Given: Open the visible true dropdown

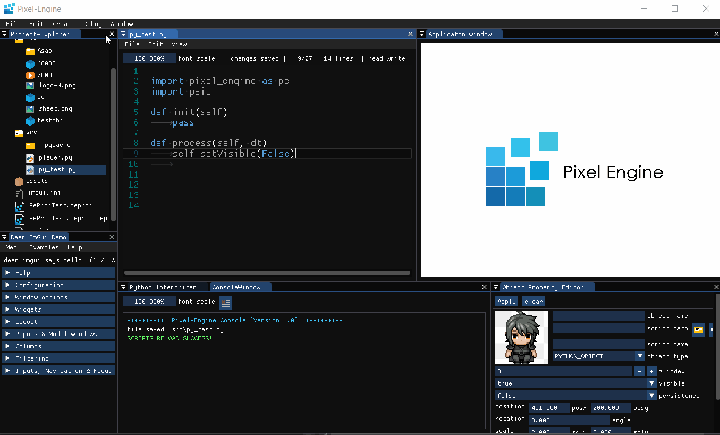Looking at the screenshot, I should 576,383.
